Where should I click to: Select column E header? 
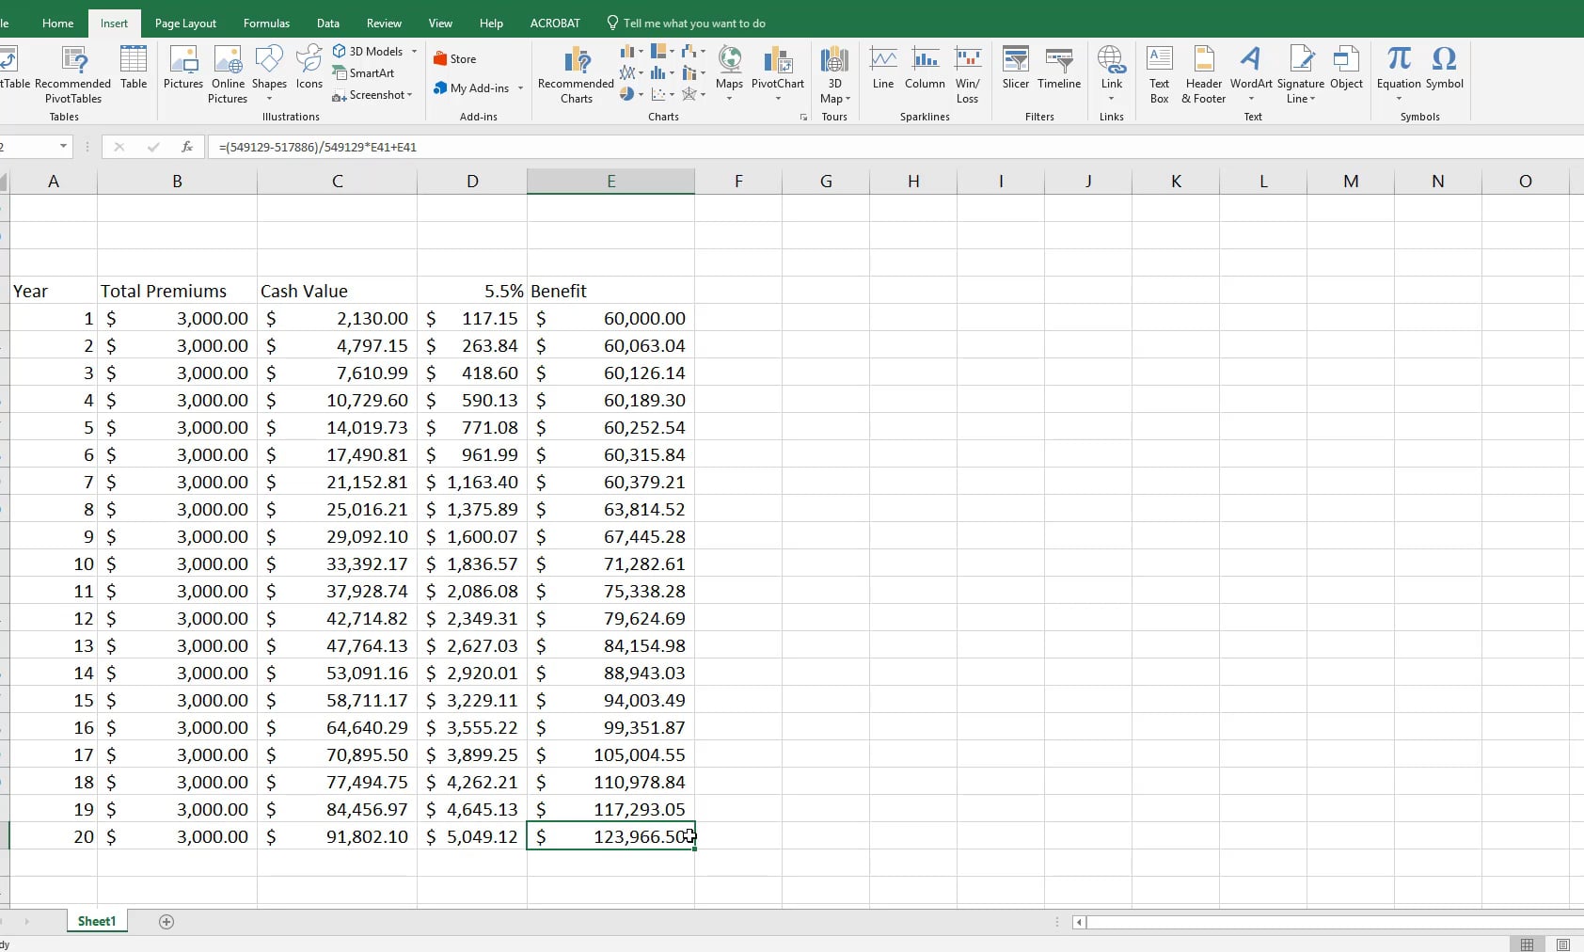(x=611, y=182)
